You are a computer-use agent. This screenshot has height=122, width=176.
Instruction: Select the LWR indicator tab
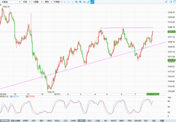[98, 121]
